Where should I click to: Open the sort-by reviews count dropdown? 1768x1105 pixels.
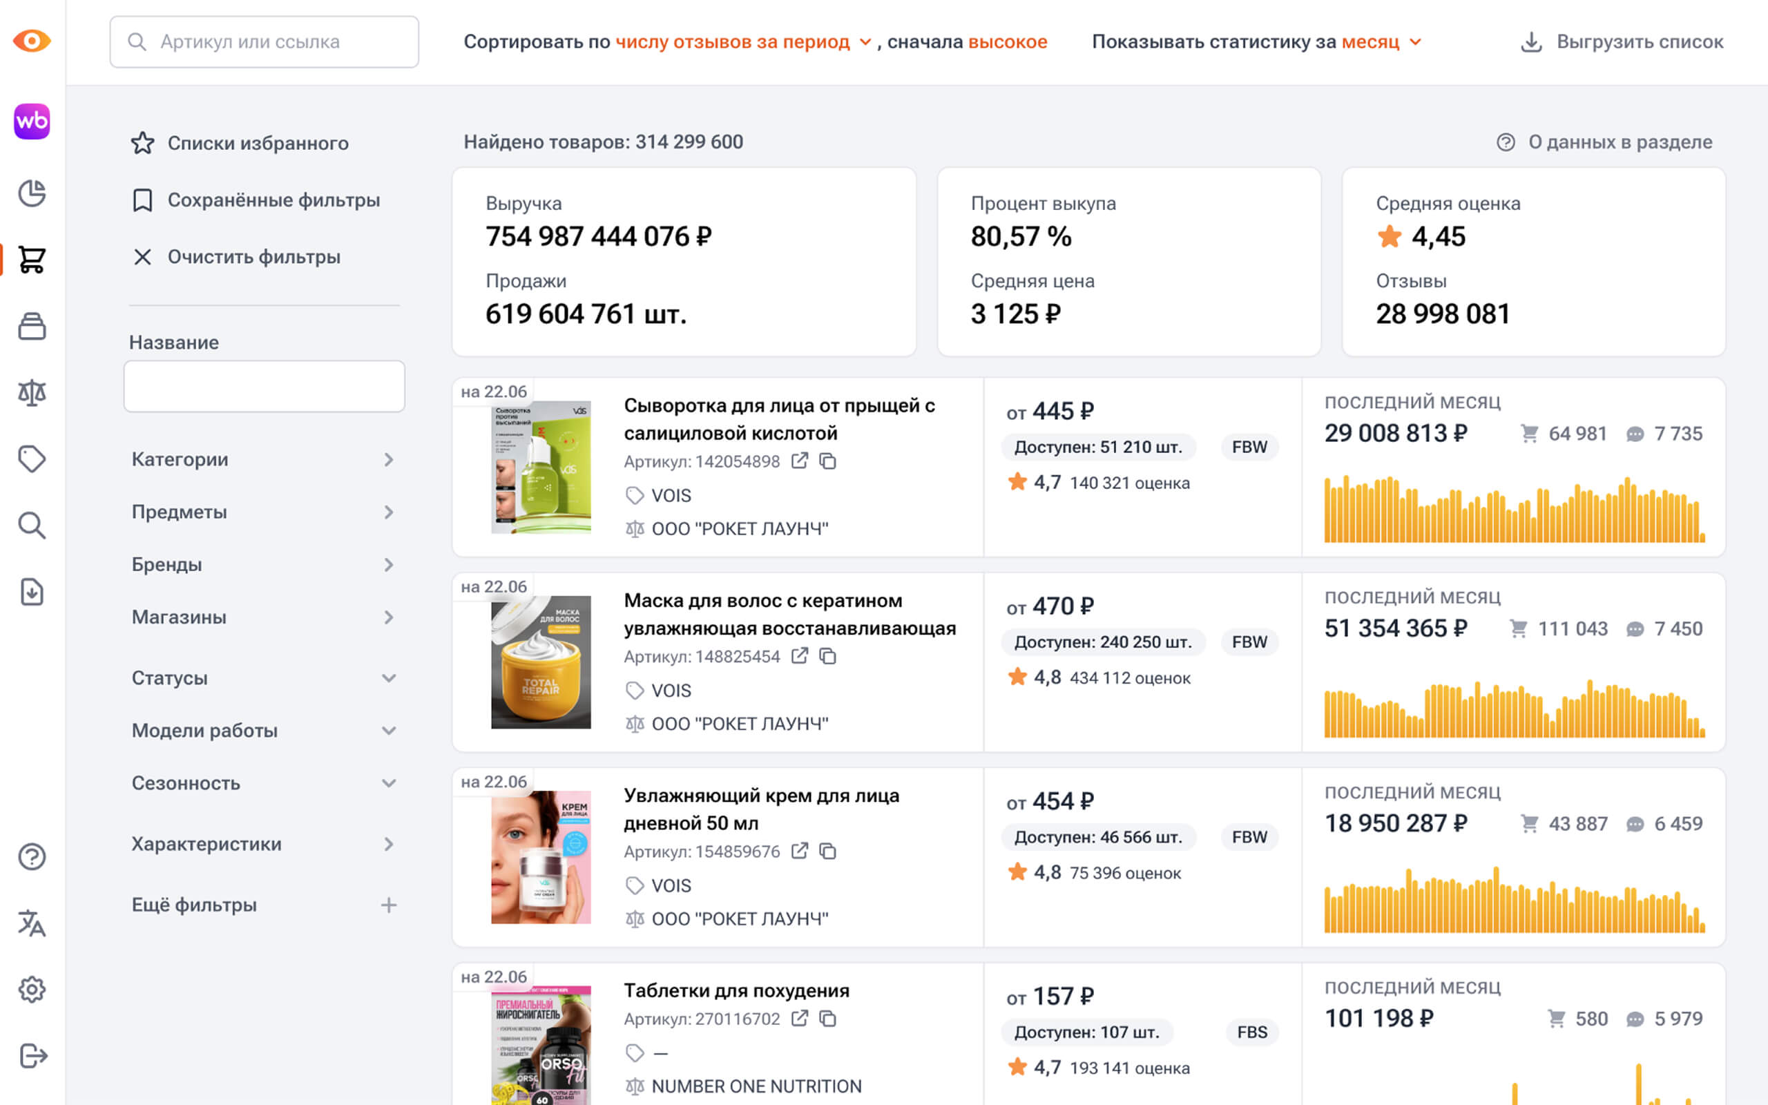[x=742, y=41]
